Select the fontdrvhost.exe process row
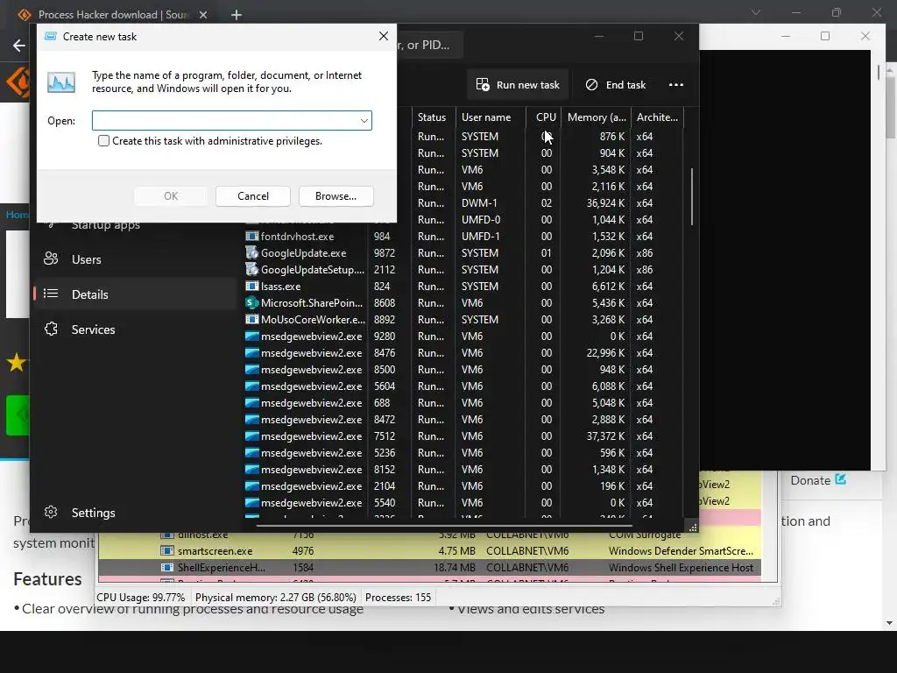 (x=463, y=237)
